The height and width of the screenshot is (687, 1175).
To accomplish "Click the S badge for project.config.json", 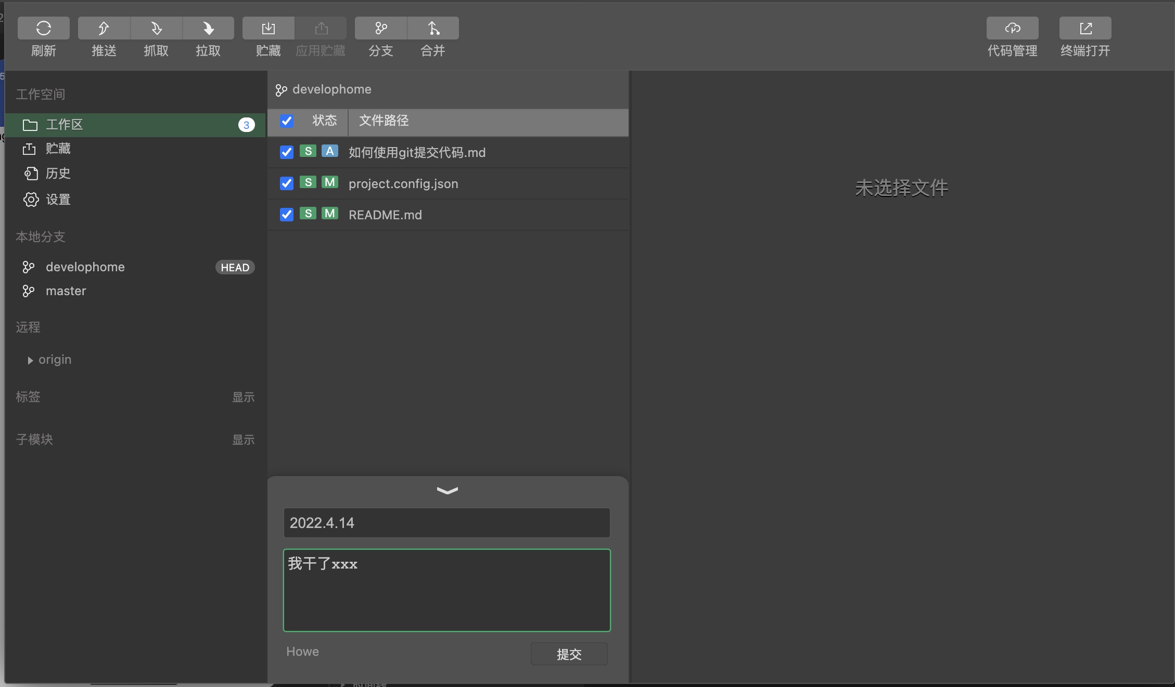I will 308,182.
